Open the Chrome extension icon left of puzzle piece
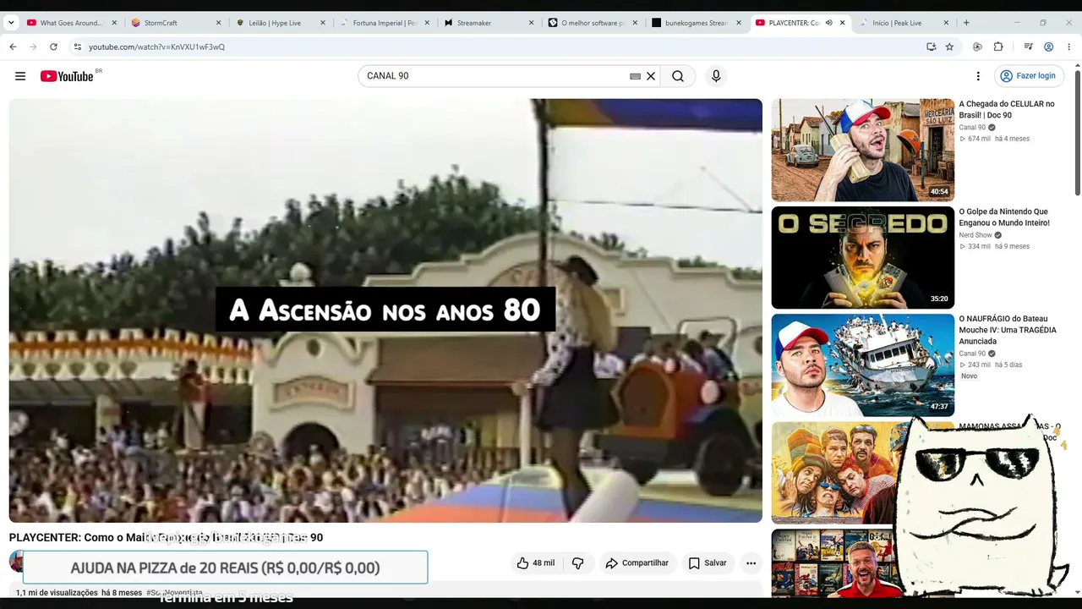Screen dimensions: 1082x609 point(977,47)
